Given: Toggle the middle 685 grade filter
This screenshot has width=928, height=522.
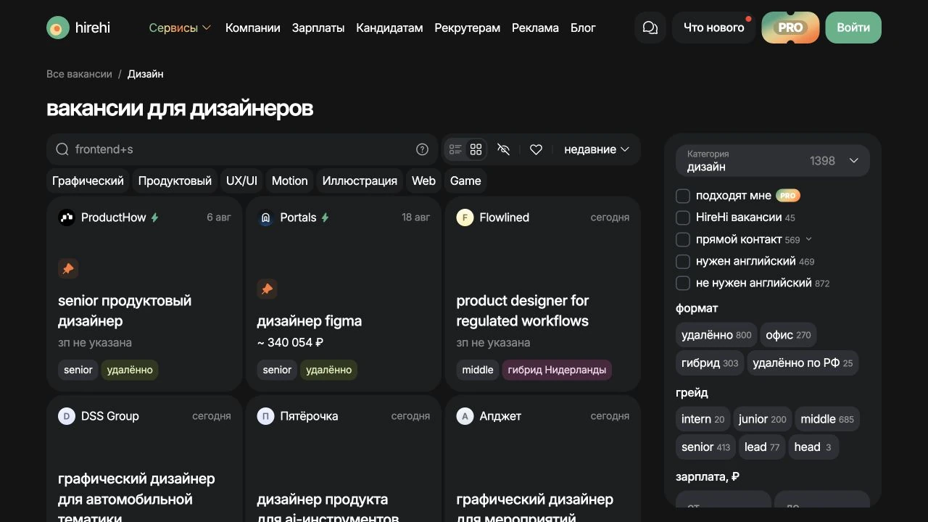Looking at the screenshot, I should [x=827, y=419].
